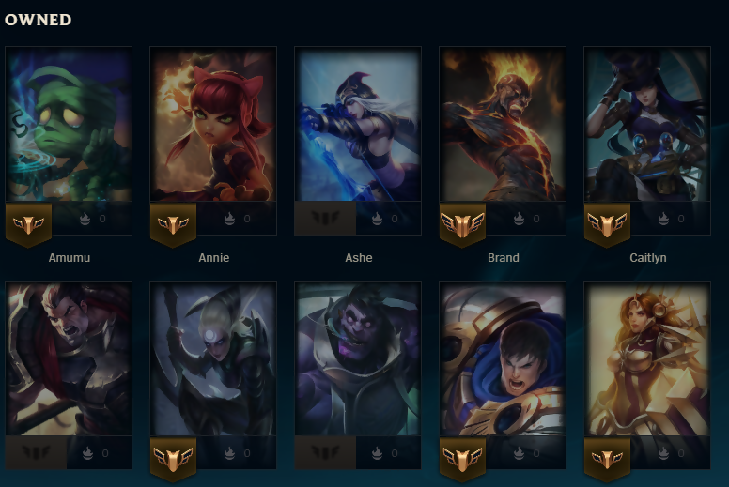Select the Brand champion card

(503, 124)
